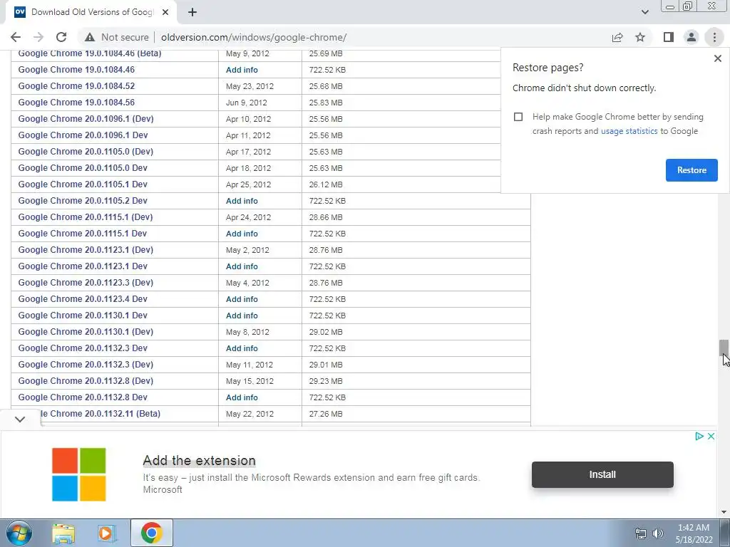730x547 pixels.
Task: Open Google Chrome 20.0.1096.1 (Dev) link
Action: (x=86, y=119)
